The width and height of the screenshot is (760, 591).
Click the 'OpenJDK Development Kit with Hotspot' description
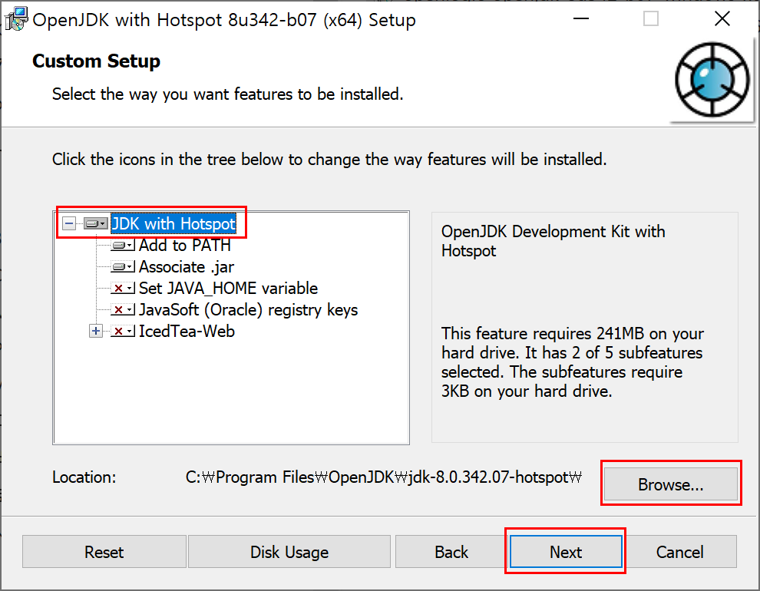pos(553,241)
